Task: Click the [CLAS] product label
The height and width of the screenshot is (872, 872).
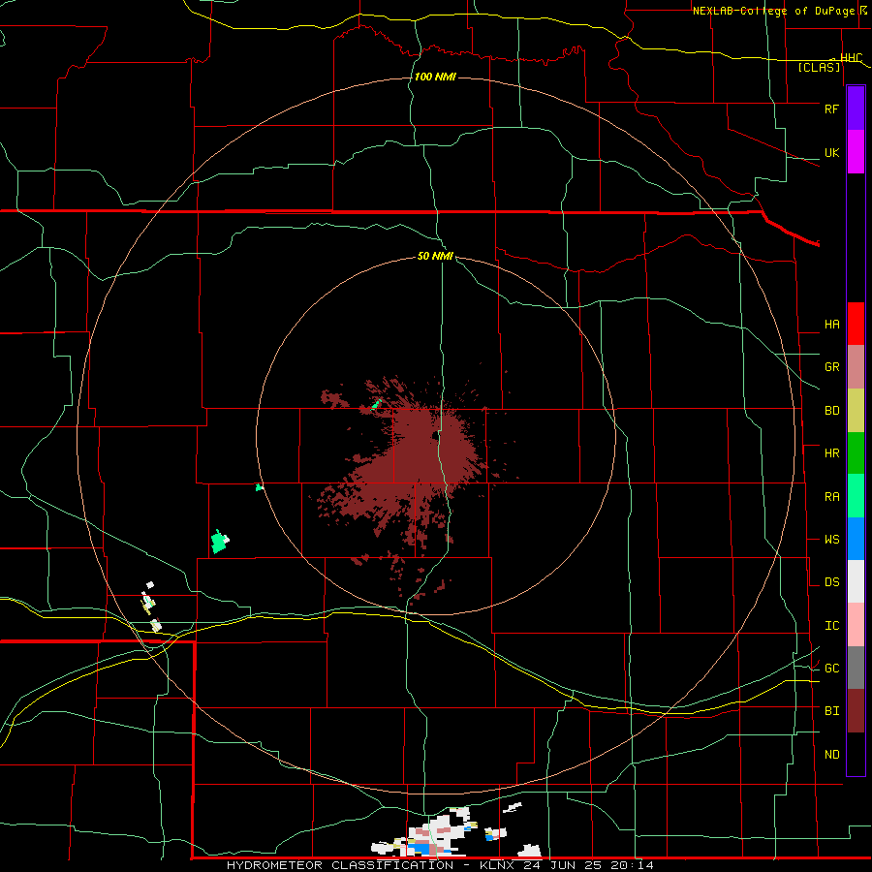Action: [x=819, y=68]
